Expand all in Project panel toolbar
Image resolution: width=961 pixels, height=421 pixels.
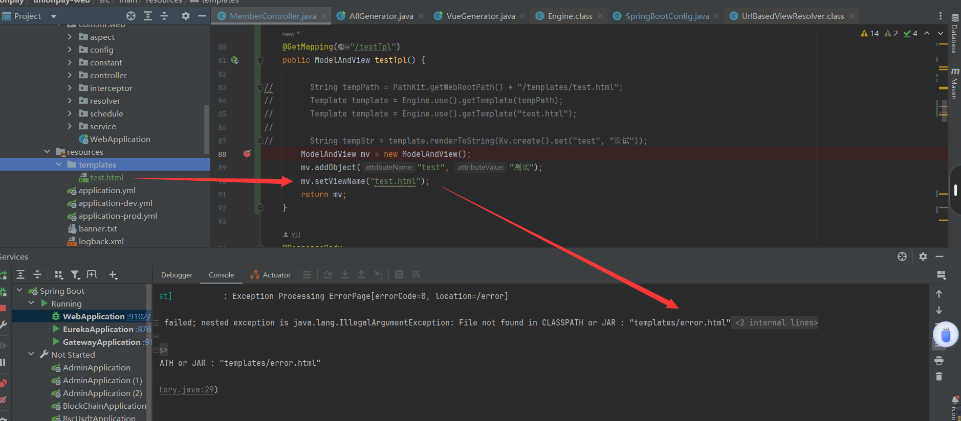[148, 16]
